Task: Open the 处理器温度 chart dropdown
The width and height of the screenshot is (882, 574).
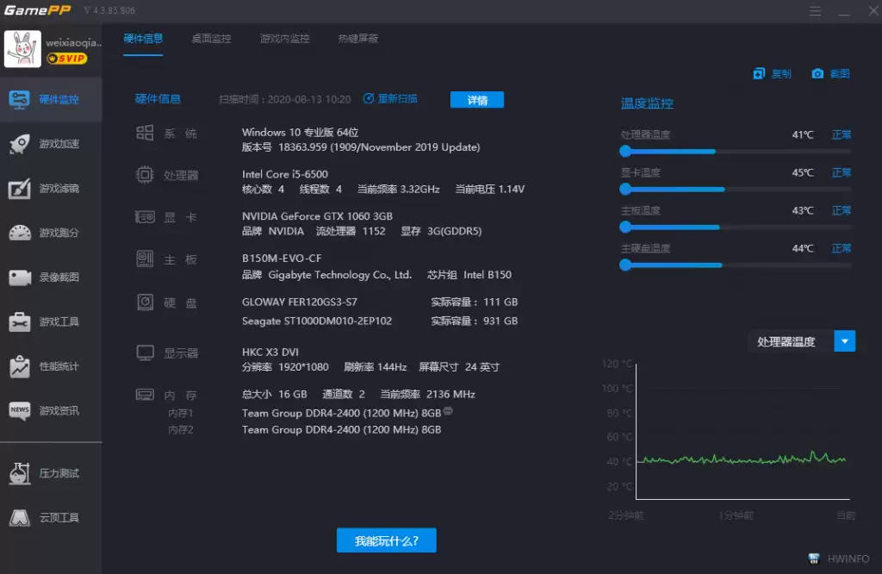Action: 843,341
